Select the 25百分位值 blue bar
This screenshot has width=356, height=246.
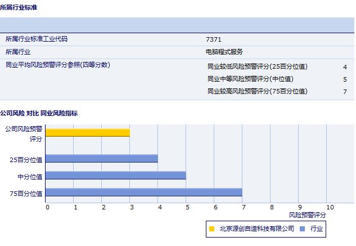pyautogui.click(x=102, y=159)
